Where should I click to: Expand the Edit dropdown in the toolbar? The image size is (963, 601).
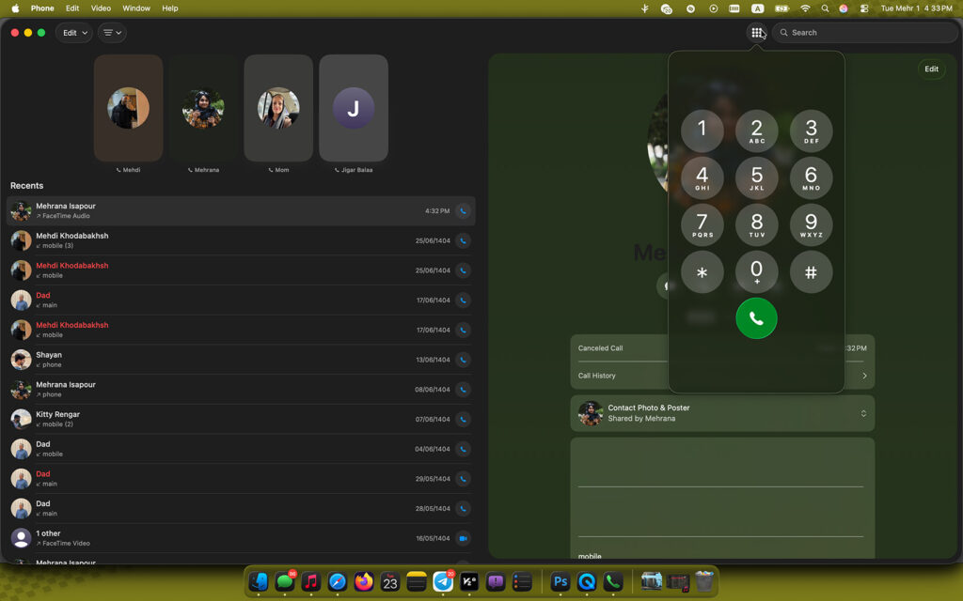(x=74, y=33)
